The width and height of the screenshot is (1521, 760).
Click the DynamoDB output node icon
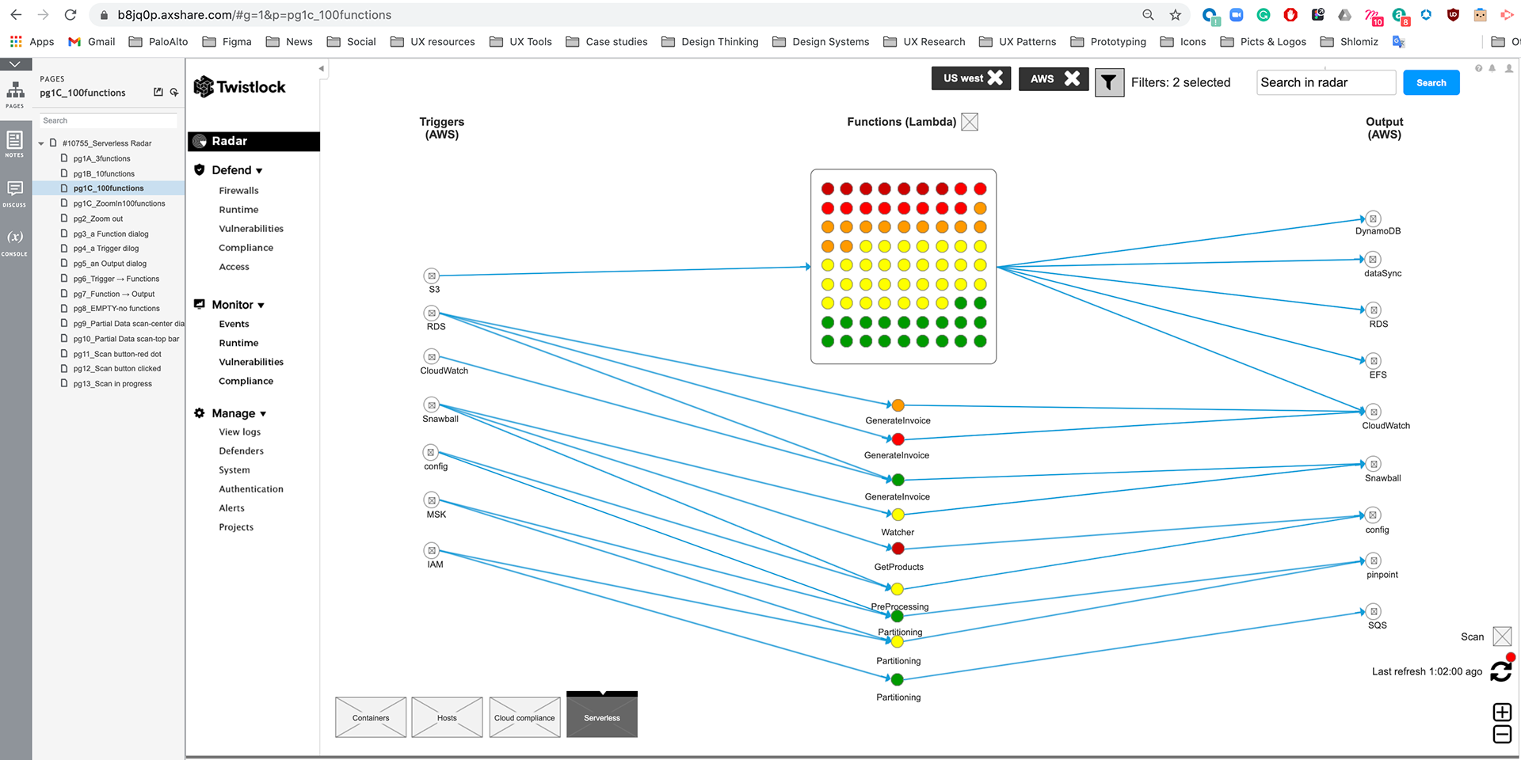[1374, 218]
